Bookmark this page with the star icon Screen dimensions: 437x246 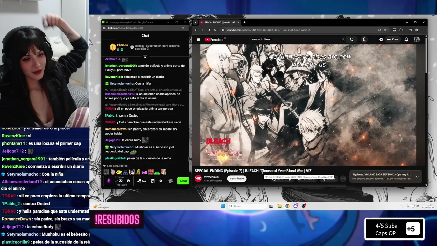tap(385, 30)
